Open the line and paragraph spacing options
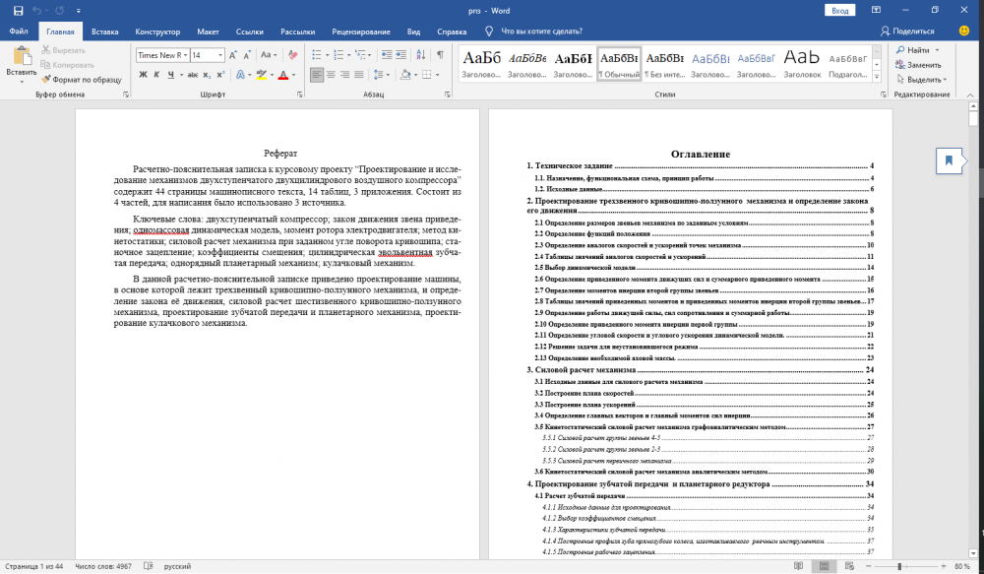This screenshot has height=574, width=984. [x=381, y=75]
